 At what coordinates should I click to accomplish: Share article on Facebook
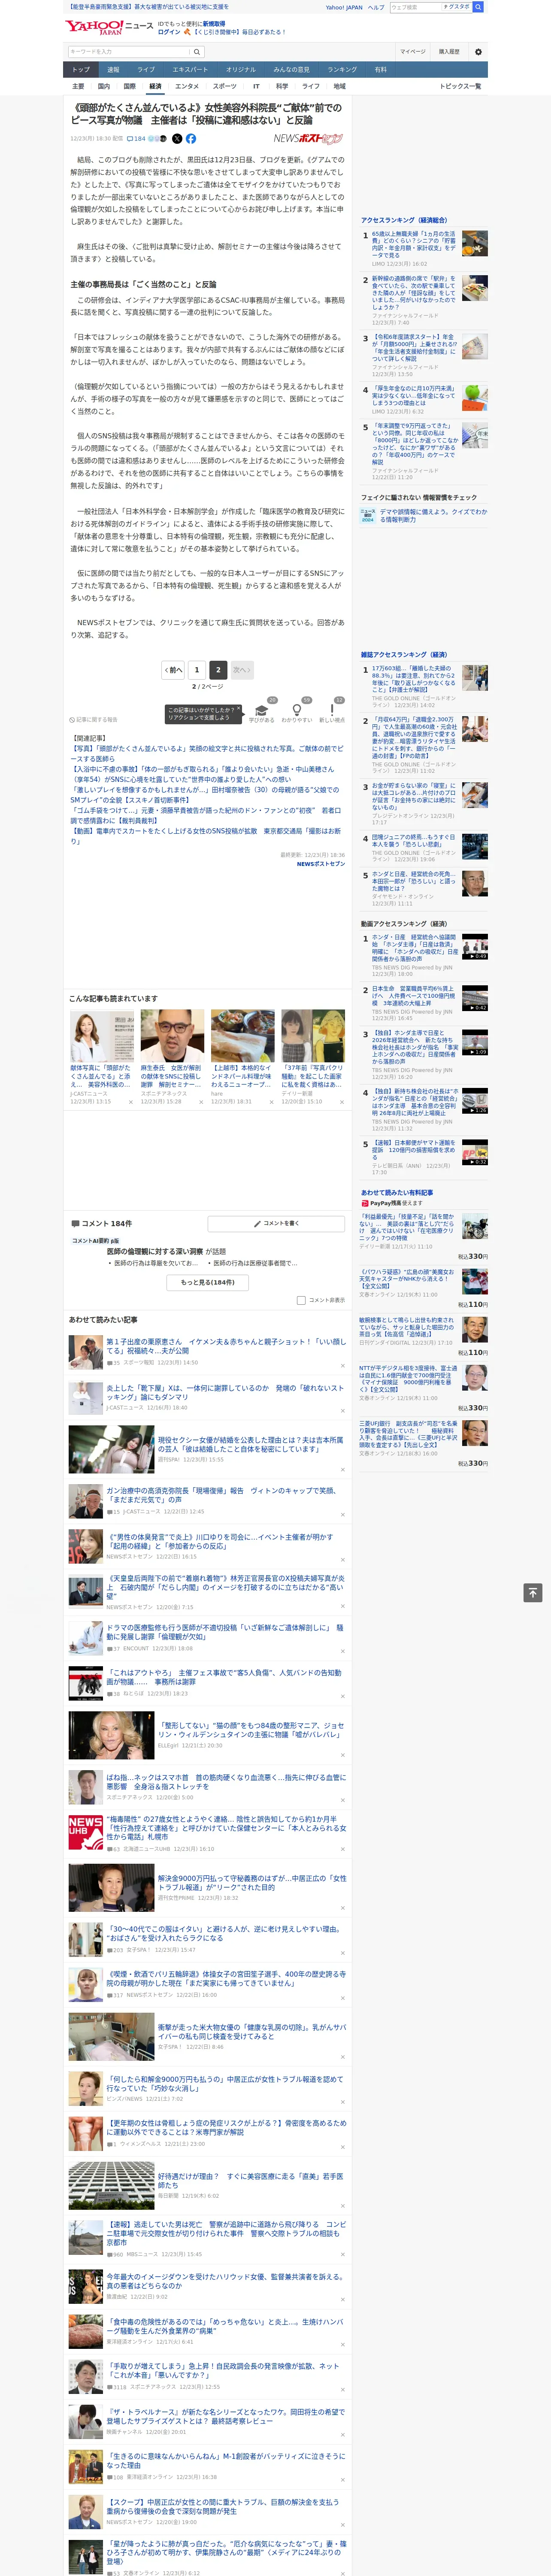(x=191, y=139)
